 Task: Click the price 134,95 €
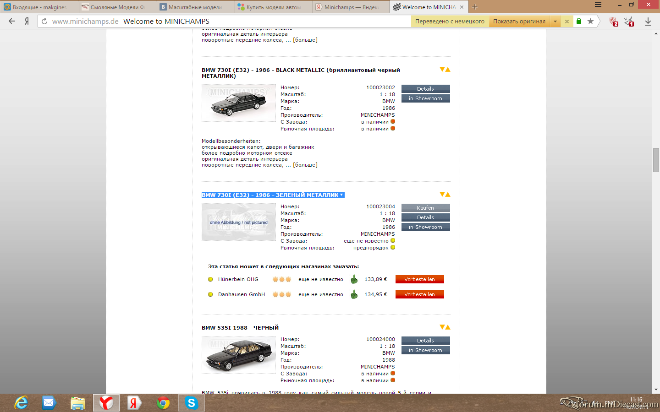pyautogui.click(x=376, y=294)
